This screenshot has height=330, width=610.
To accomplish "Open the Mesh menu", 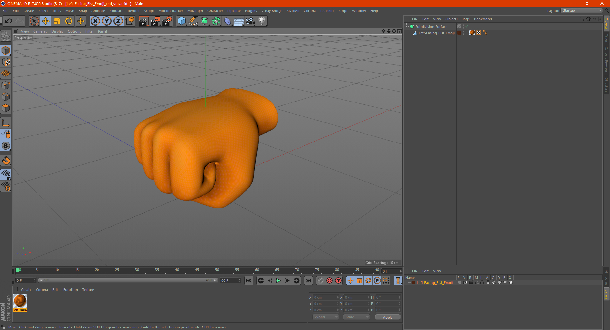I will [70, 11].
